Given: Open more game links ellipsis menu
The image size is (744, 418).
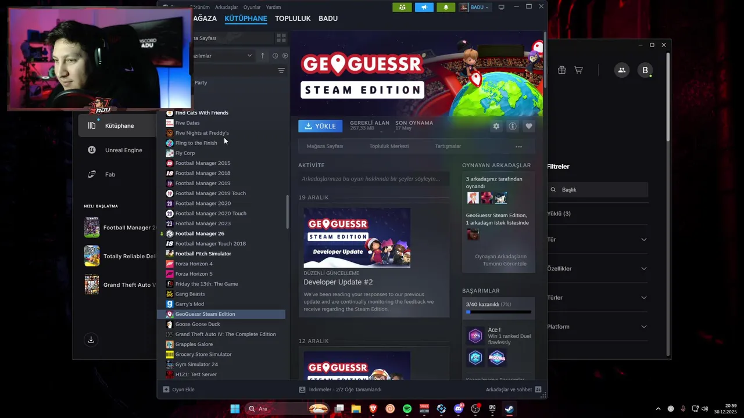Looking at the screenshot, I should tap(518, 146).
